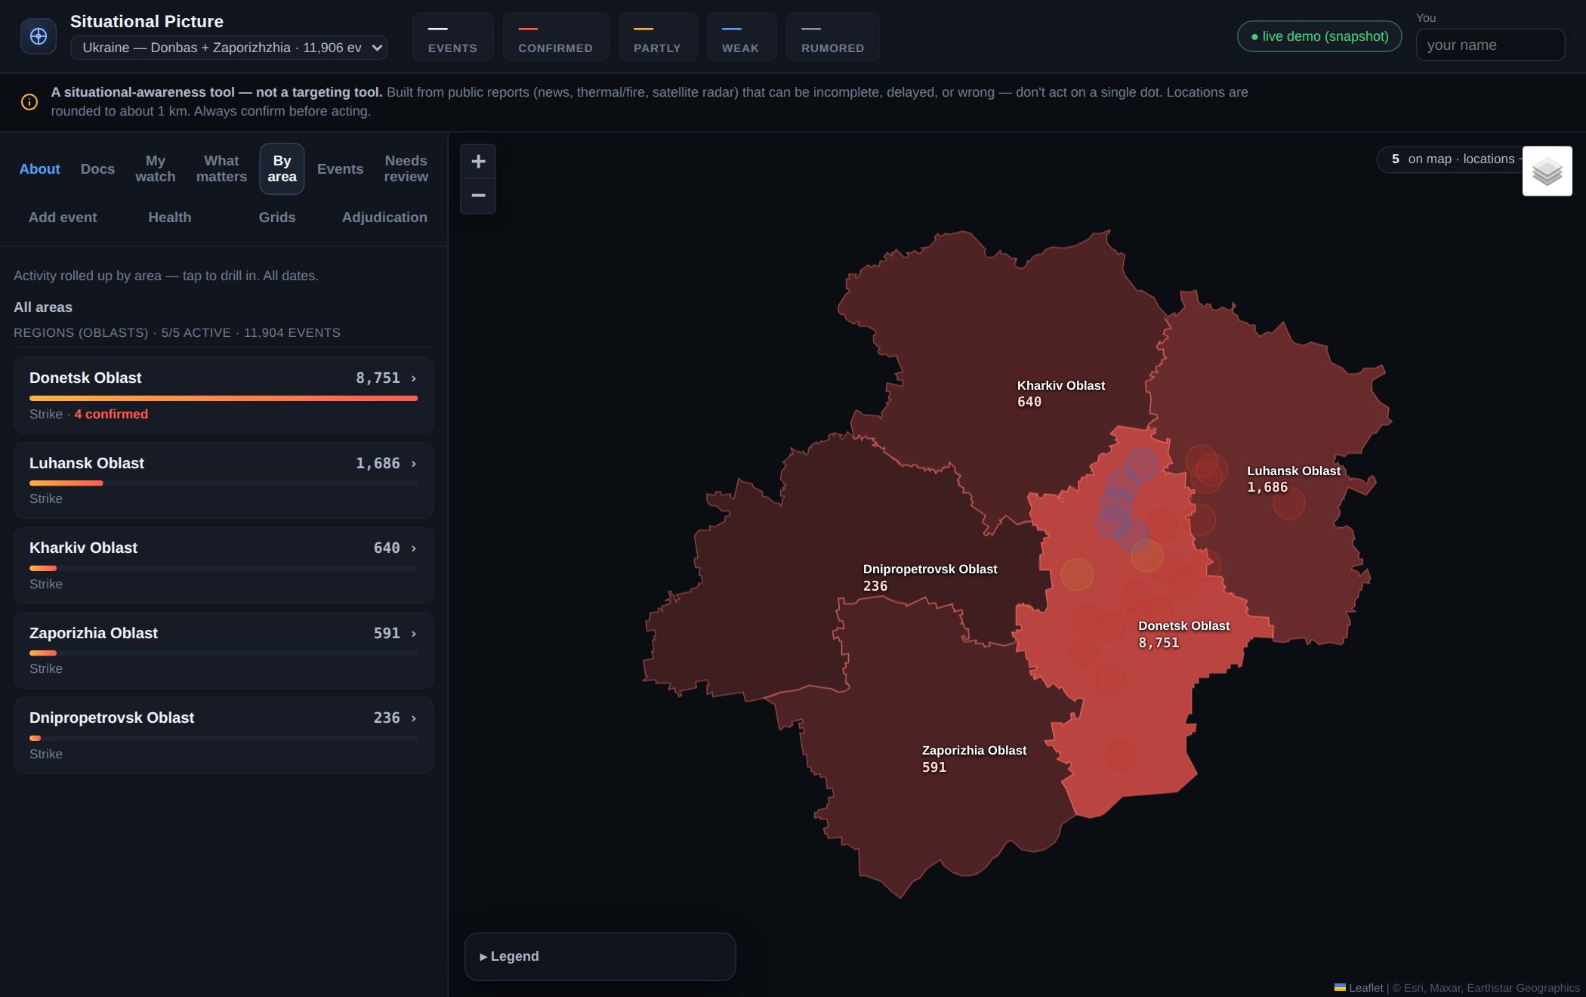Expand Zaporizhia Oblast row chevron
The image size is (1586, 997).
click(x=414, y=634)
